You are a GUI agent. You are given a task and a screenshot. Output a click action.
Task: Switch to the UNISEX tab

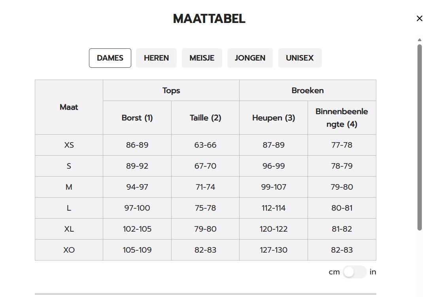click(x=300, y=58)
